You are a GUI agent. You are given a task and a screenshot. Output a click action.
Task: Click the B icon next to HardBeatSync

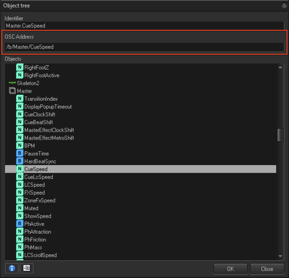click(x=20, y=161)
